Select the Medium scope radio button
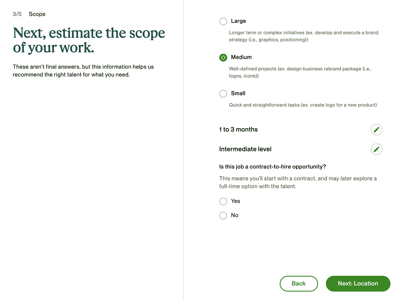 coord(223,58)
